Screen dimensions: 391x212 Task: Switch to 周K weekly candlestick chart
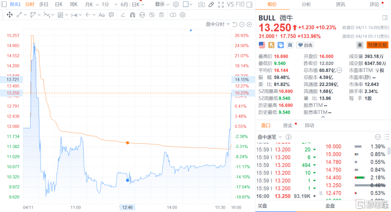[73, 5]
